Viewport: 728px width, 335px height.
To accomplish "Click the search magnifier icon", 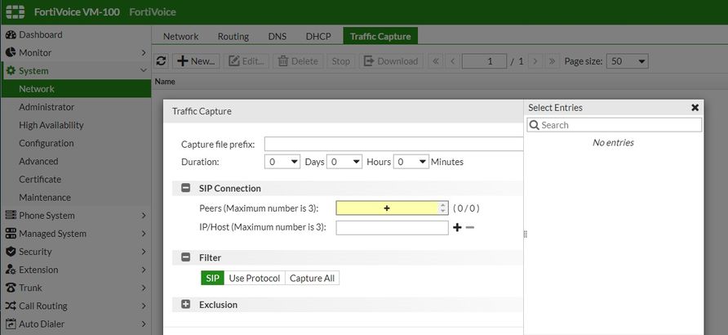I will pyautogui.click(x=535, y=125).
